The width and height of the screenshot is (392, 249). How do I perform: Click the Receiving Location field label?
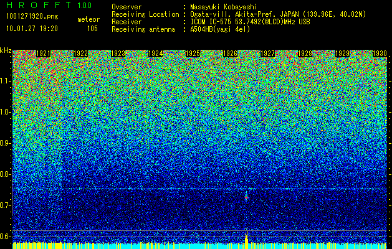(145, 14)
